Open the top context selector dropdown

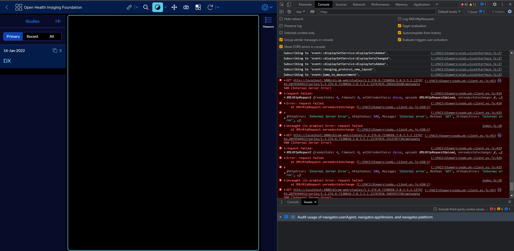tap(301, 12)
